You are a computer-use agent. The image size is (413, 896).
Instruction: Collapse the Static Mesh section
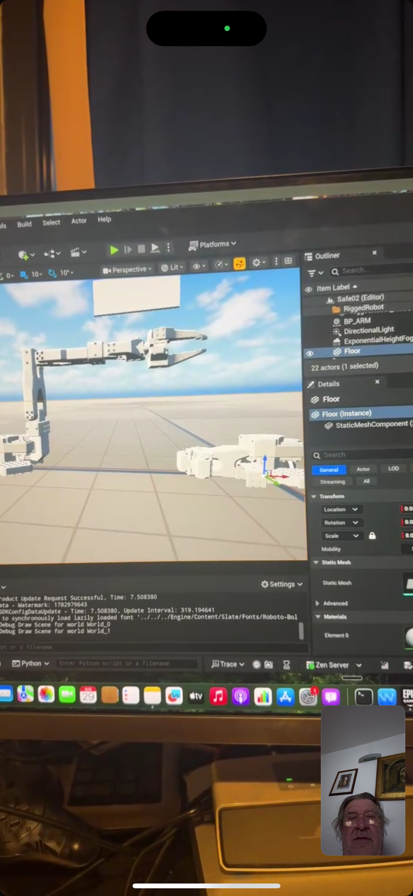(x=316, y=562)
